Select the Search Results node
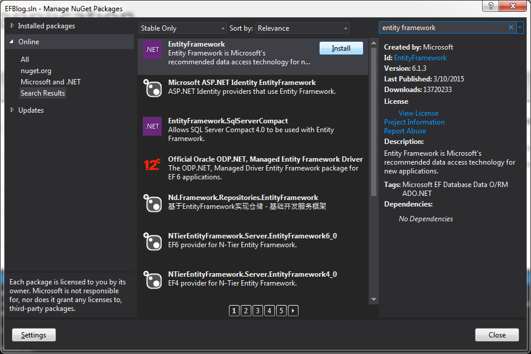The height and width of the screenshot is (354, 531). pos(42,93)
